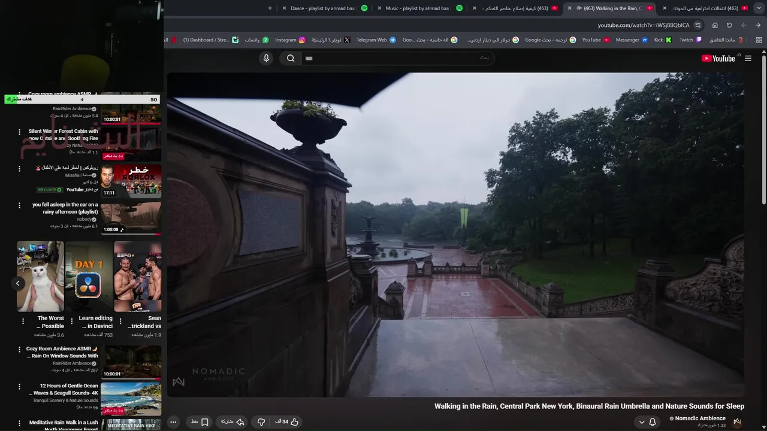Open Meditative Rain Walk video title
767x431 pixels.
click(x=64, y=426)
